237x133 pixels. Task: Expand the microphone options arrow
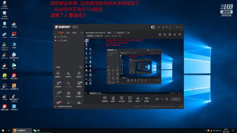click(141, 99)
